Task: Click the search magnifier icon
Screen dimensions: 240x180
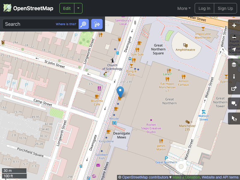Action: [x=83, y=24]
